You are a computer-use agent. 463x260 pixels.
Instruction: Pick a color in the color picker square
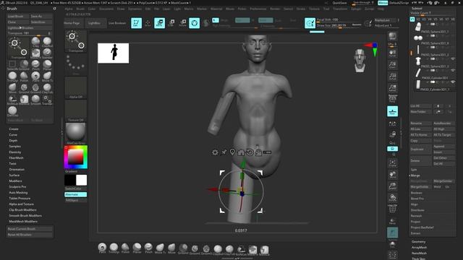(x=75, y=157)
